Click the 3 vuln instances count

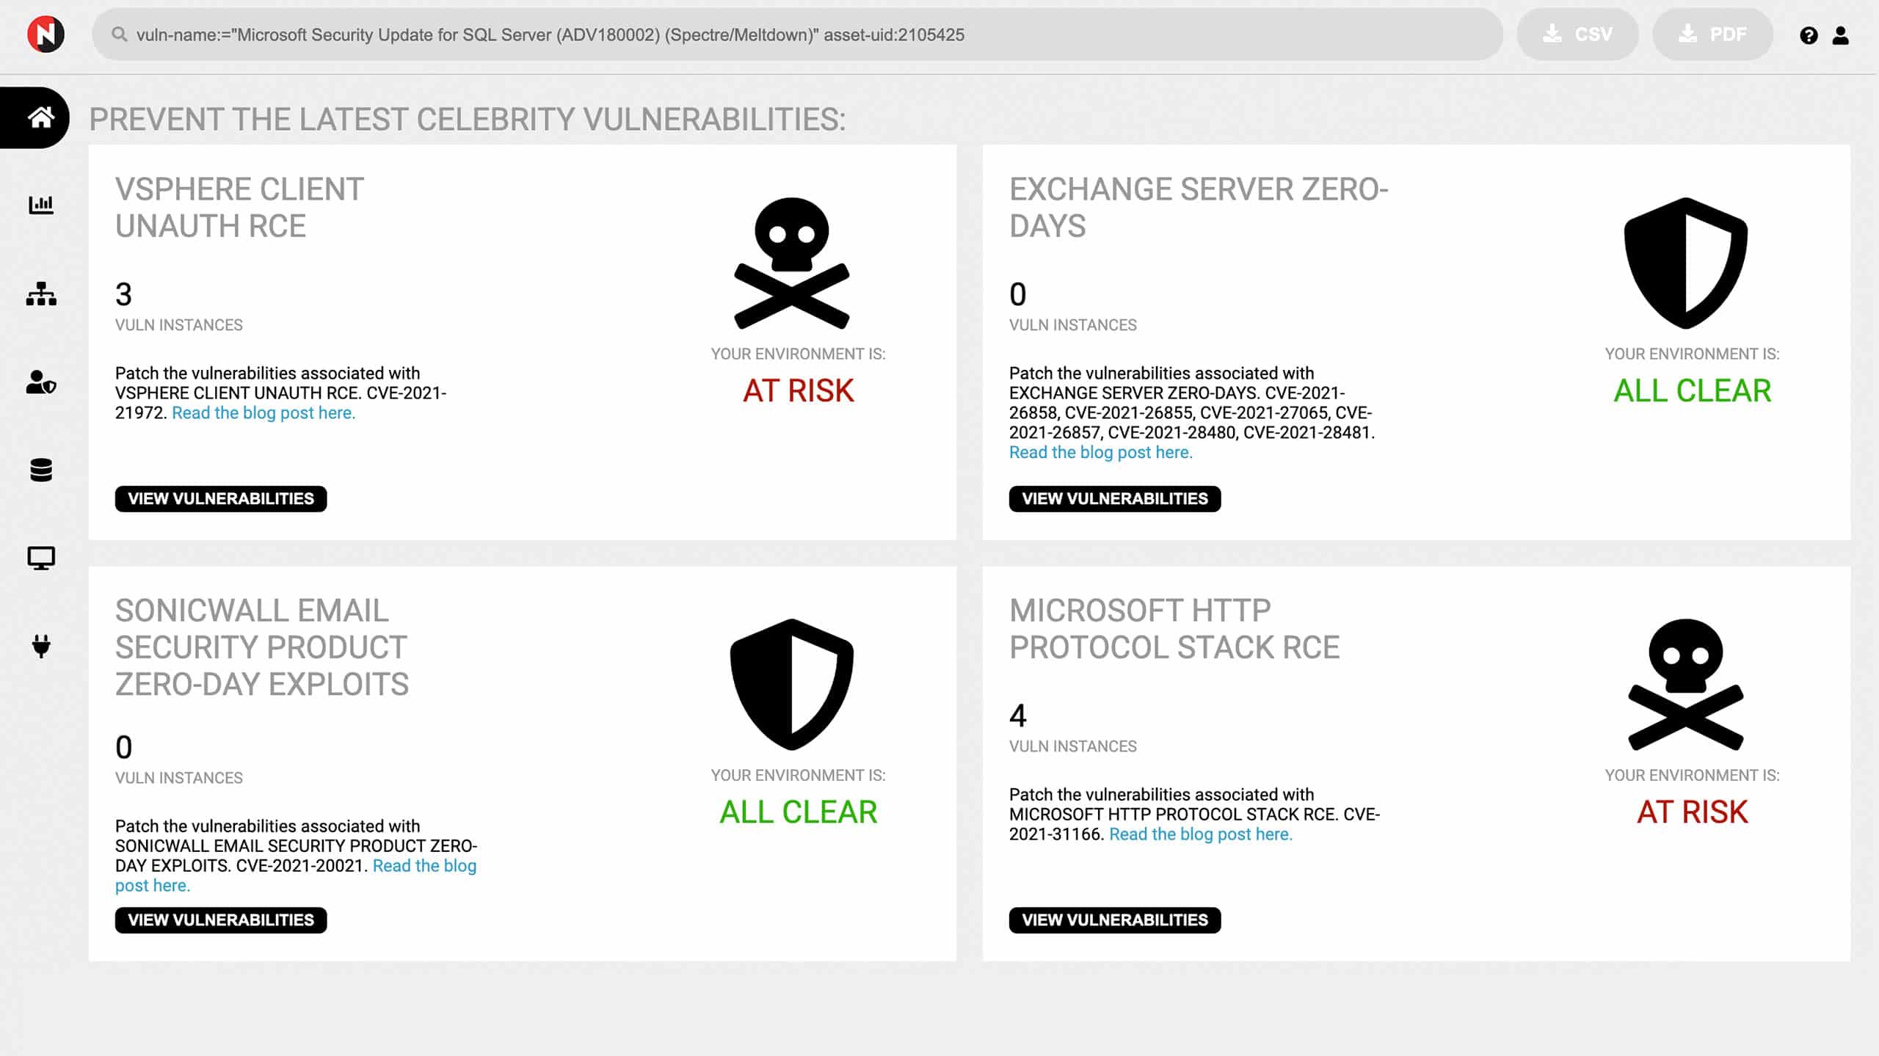click(x=123, y=294)
